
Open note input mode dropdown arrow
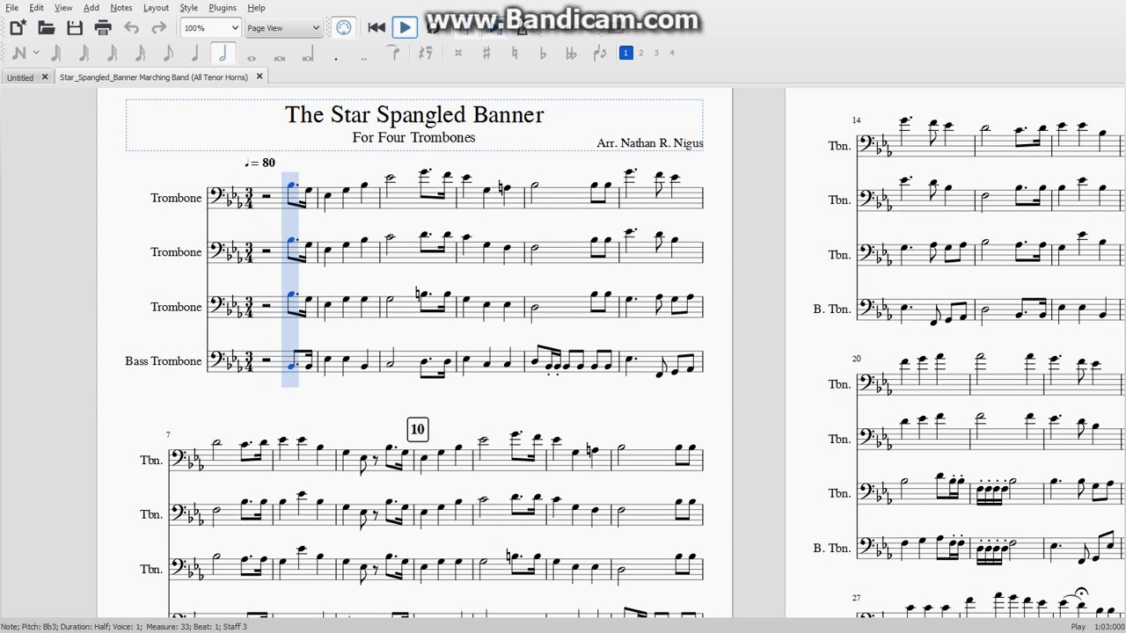(x=36, y=54)
